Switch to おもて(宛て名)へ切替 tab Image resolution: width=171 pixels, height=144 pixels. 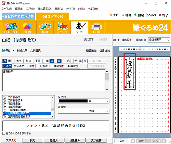tap(18, 16)
